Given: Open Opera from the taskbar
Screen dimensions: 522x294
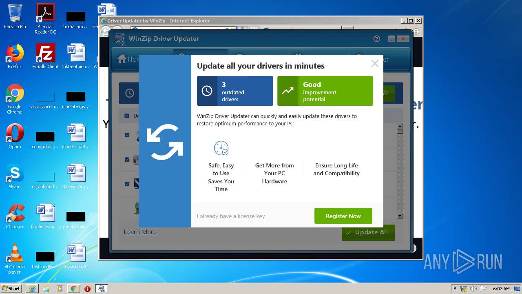Looking at the screenshot, I should pos(87,289).
